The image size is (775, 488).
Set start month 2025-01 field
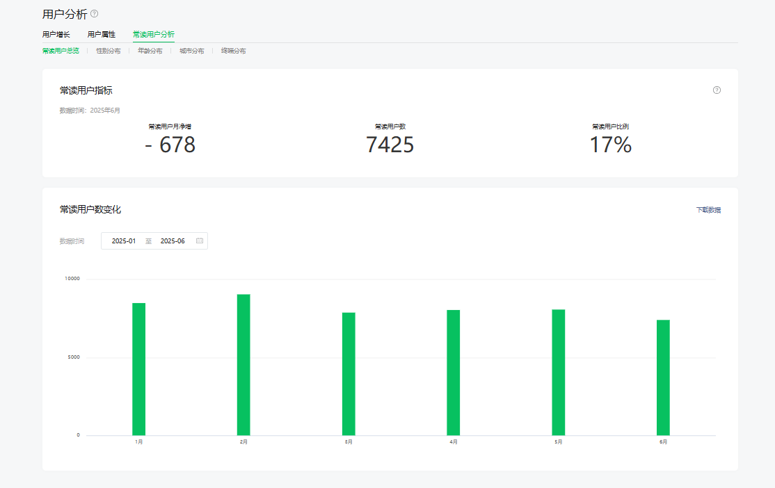124,241
